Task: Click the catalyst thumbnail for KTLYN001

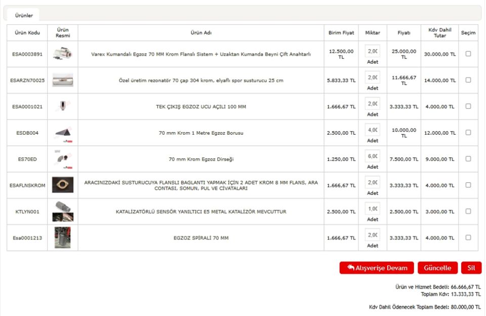Action: (x=63, y=212)
